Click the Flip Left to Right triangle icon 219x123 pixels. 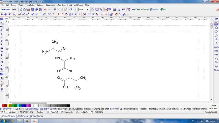[93, 14]
